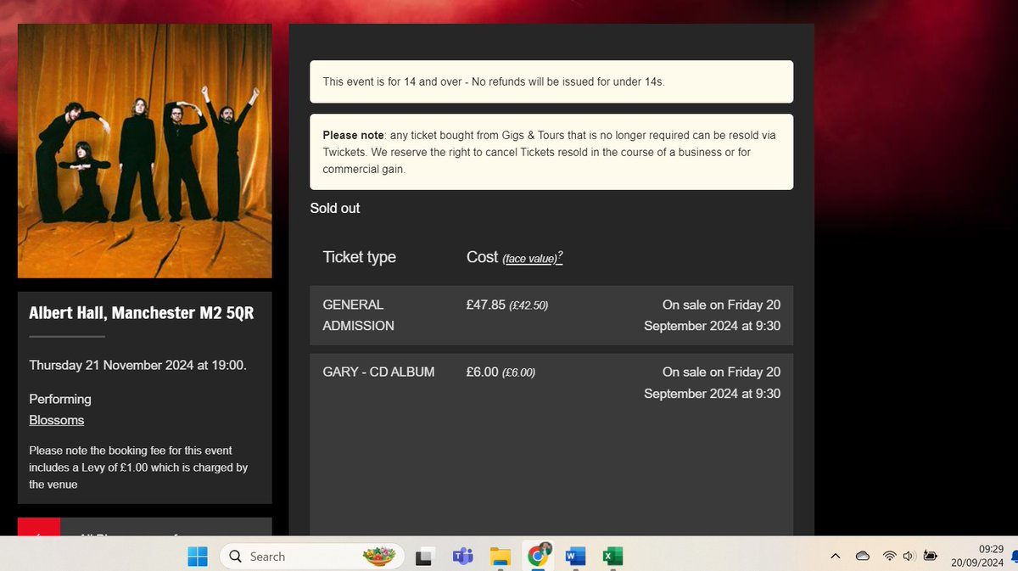
Task: Click the £47.85 ticket cost
Action: [486, 305]
